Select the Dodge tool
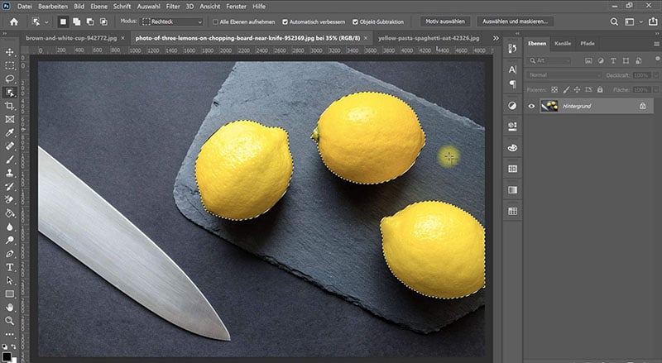The width and height of the screenshot is (662, 363). pos(9,240)
